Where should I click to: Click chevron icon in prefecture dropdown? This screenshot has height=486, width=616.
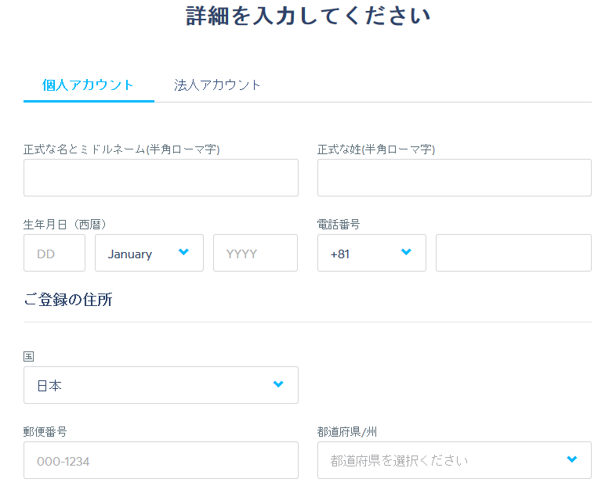[x=572, y=459]
